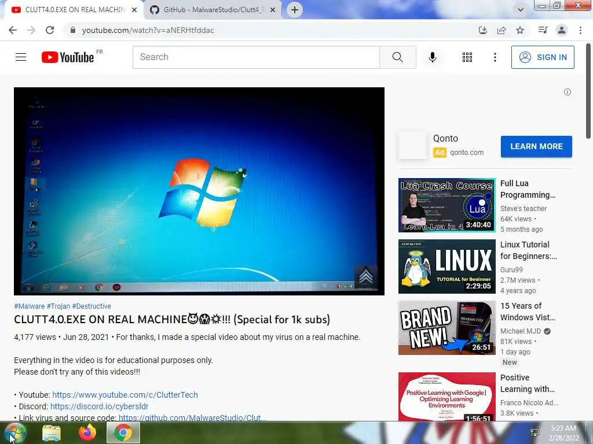Click the Qonto advertiser name
The width and height of the screenshot is (593, 444).
coord(445,139)
